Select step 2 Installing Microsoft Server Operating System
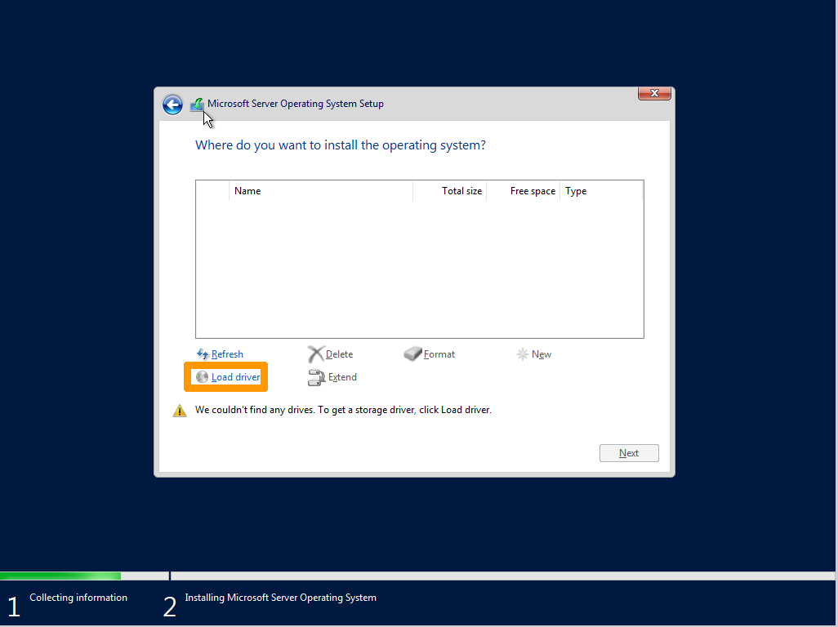 [x=280, y=597]
